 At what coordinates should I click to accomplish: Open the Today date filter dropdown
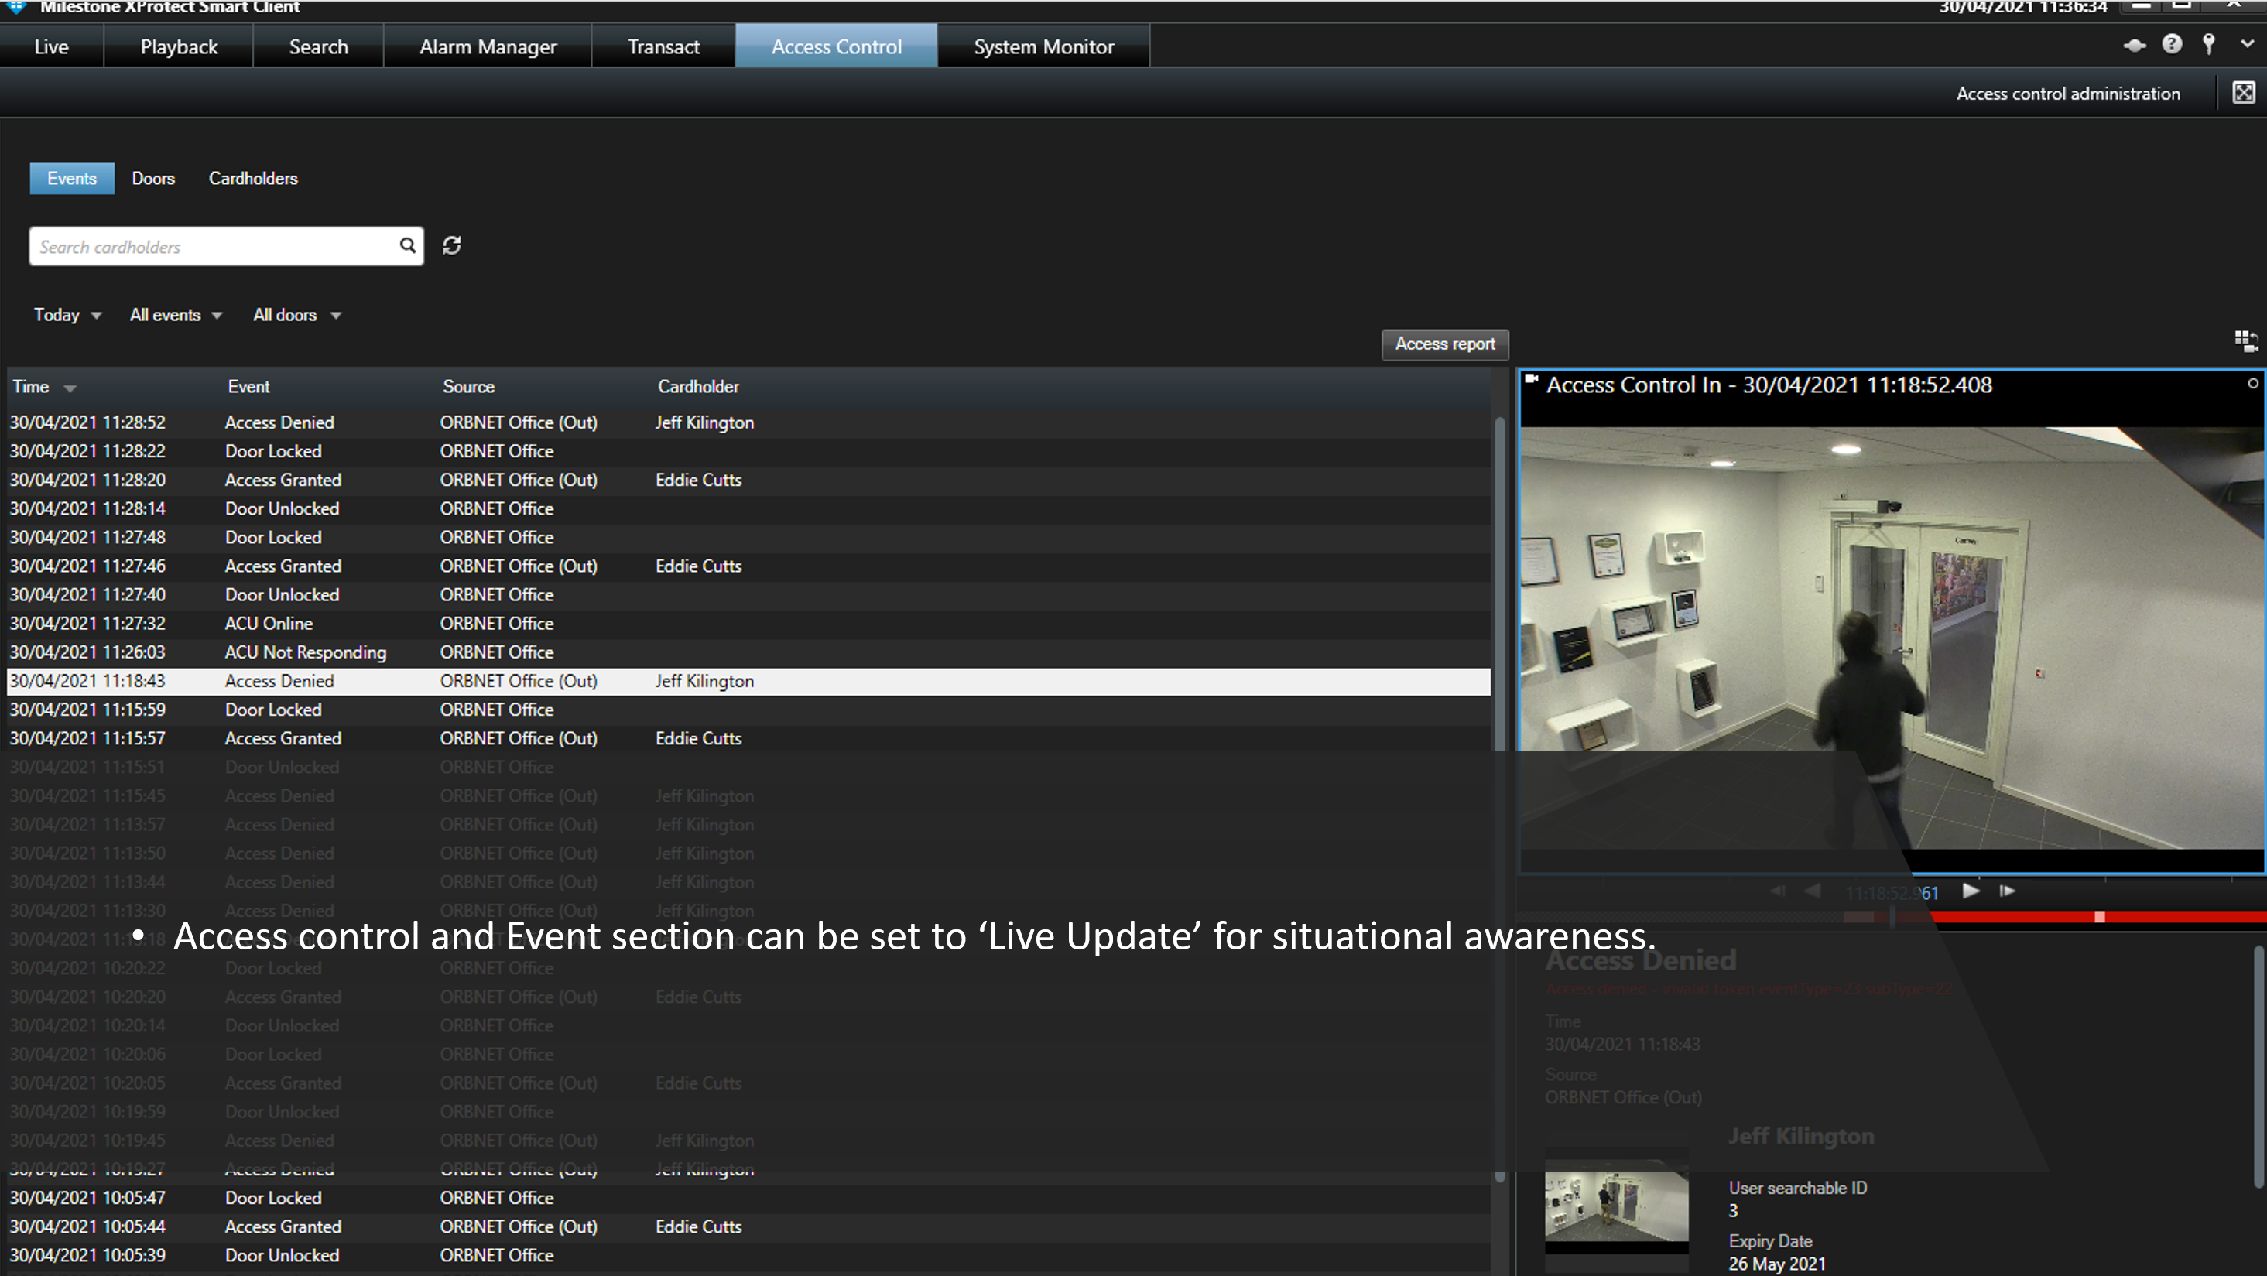coord(68,315)
